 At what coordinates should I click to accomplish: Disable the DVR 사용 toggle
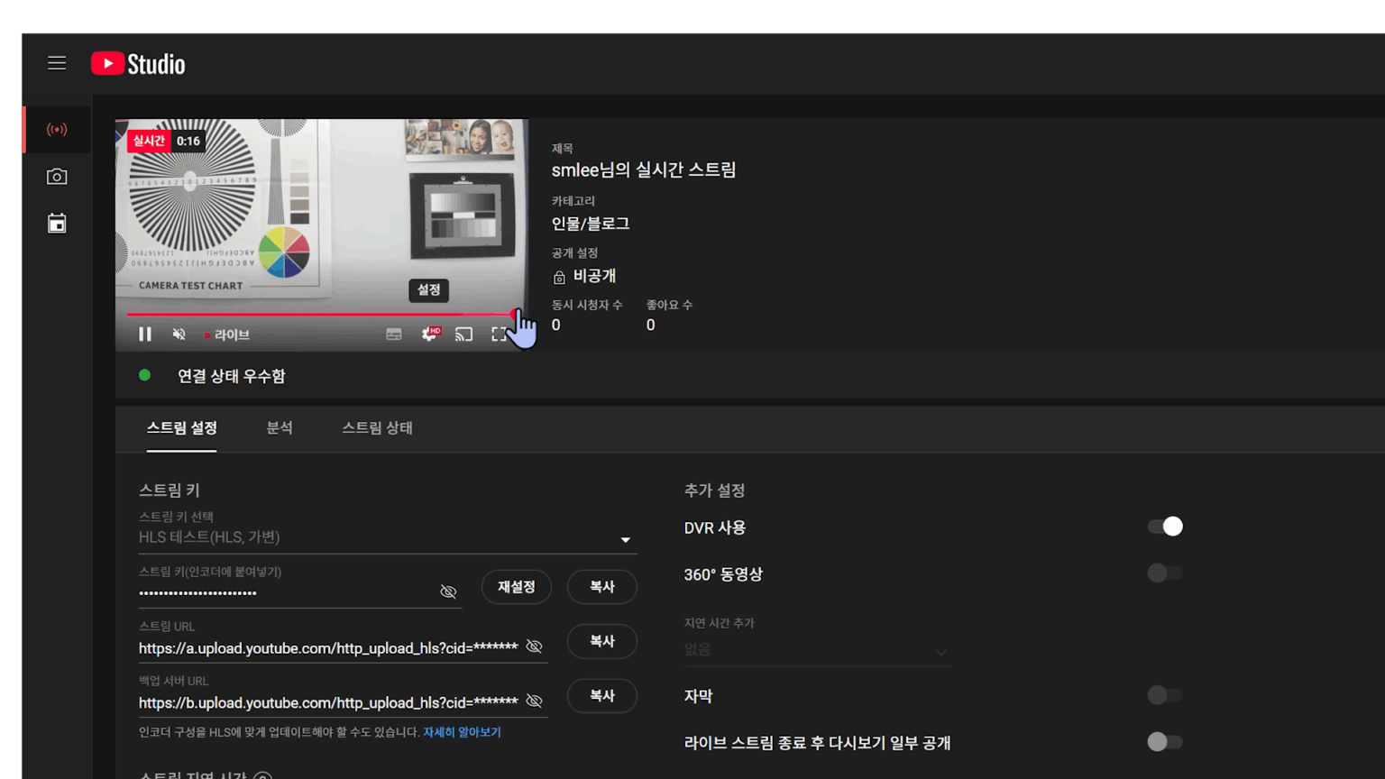click(x=1164, y=526)
